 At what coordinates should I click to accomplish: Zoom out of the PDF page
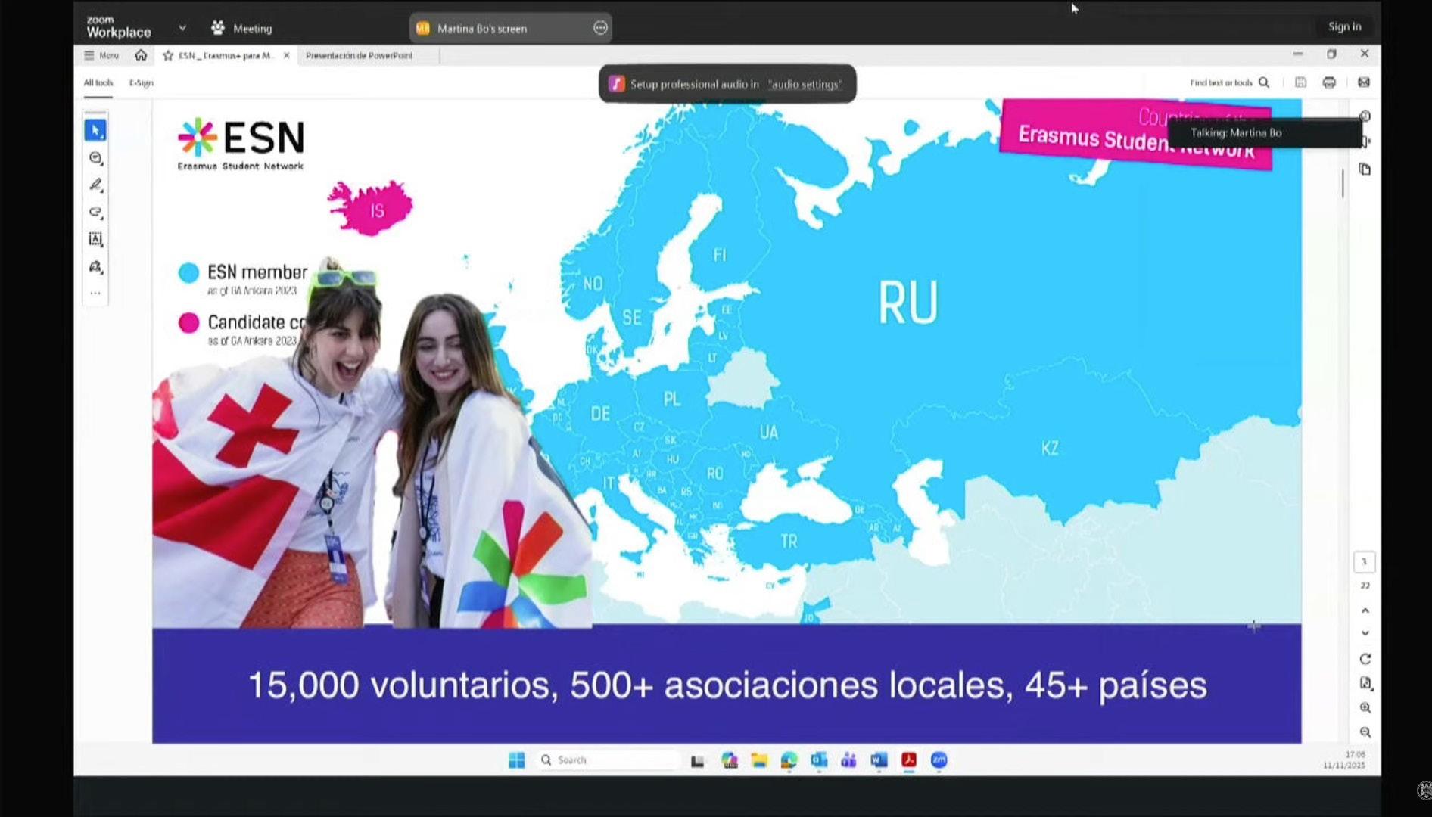pyautogui.click(x=1365, y=732)
